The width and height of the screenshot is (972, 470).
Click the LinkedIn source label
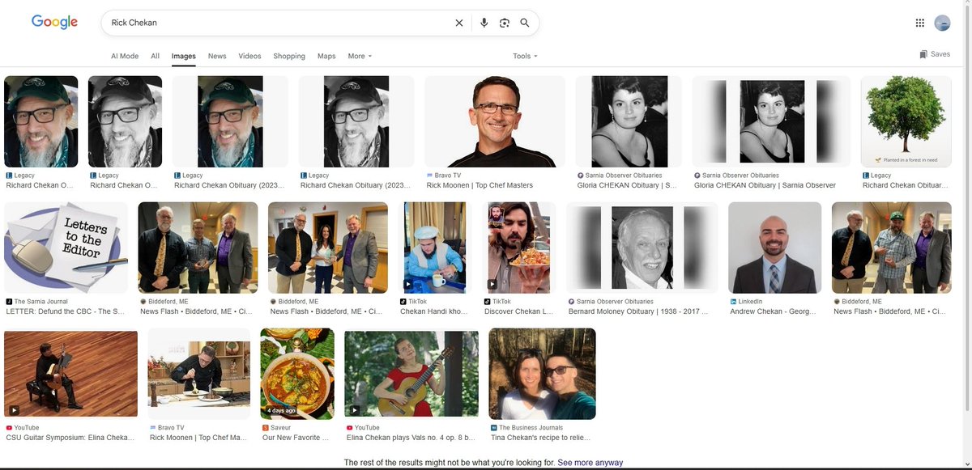coord(750,301)
